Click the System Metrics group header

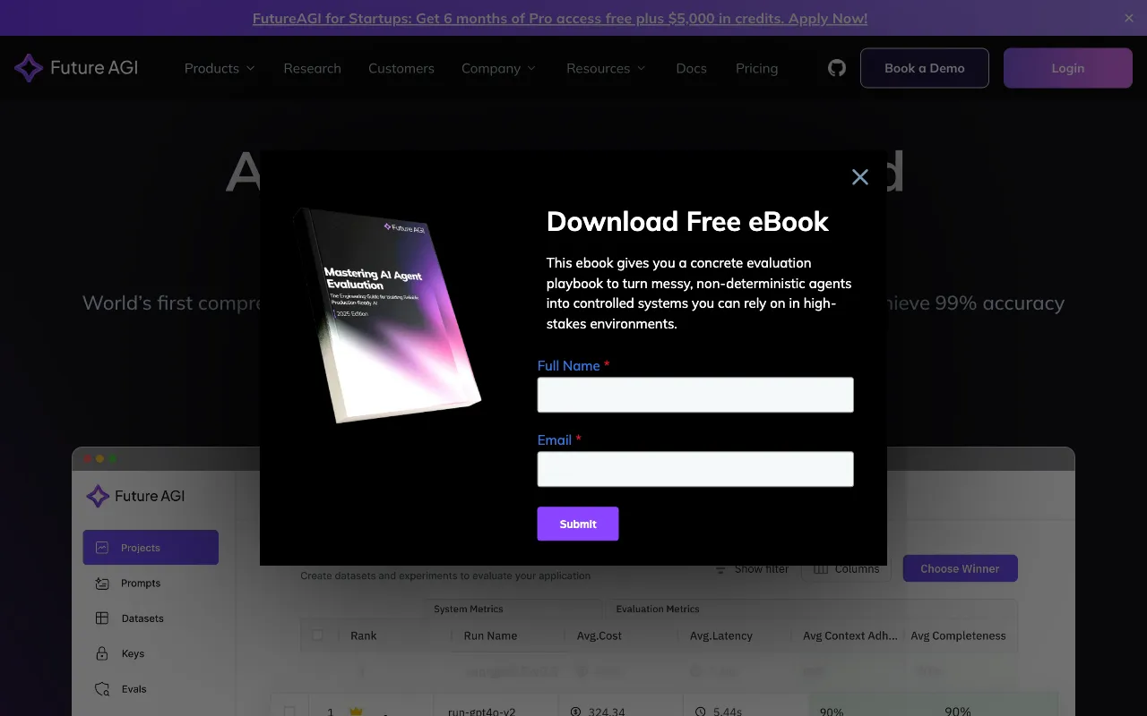(469, 609)
